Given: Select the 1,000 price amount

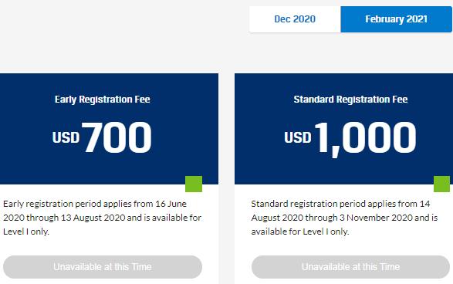Looking at the screenshot, I should [366, 139].
